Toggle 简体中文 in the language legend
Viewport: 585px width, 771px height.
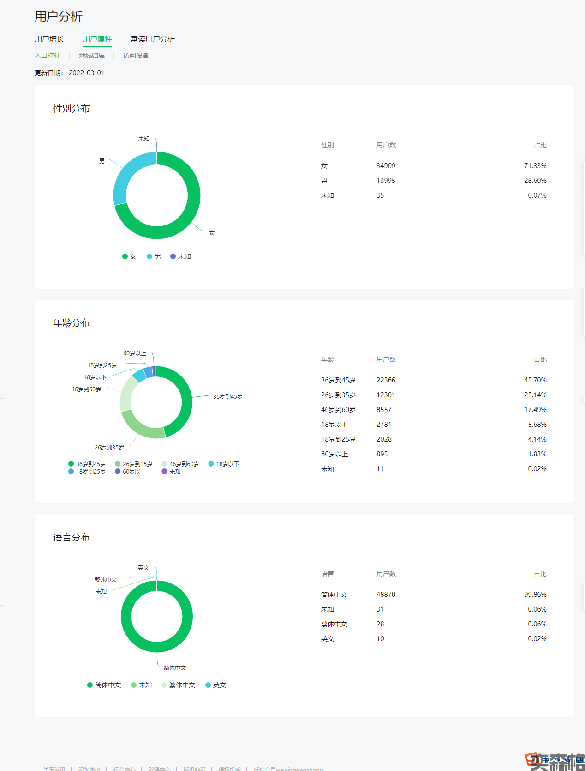click(104, 685)
